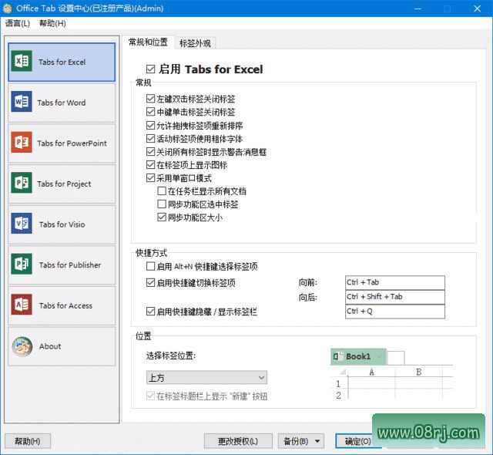Toggle 活动标签项使用粗体字体 checkbox

point(151,139)
